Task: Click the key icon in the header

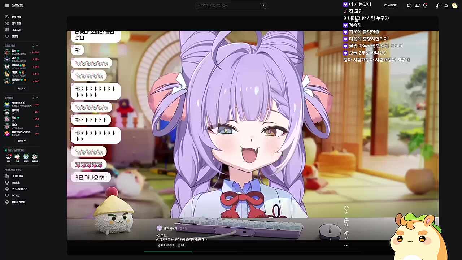Action: pos(438,5)
